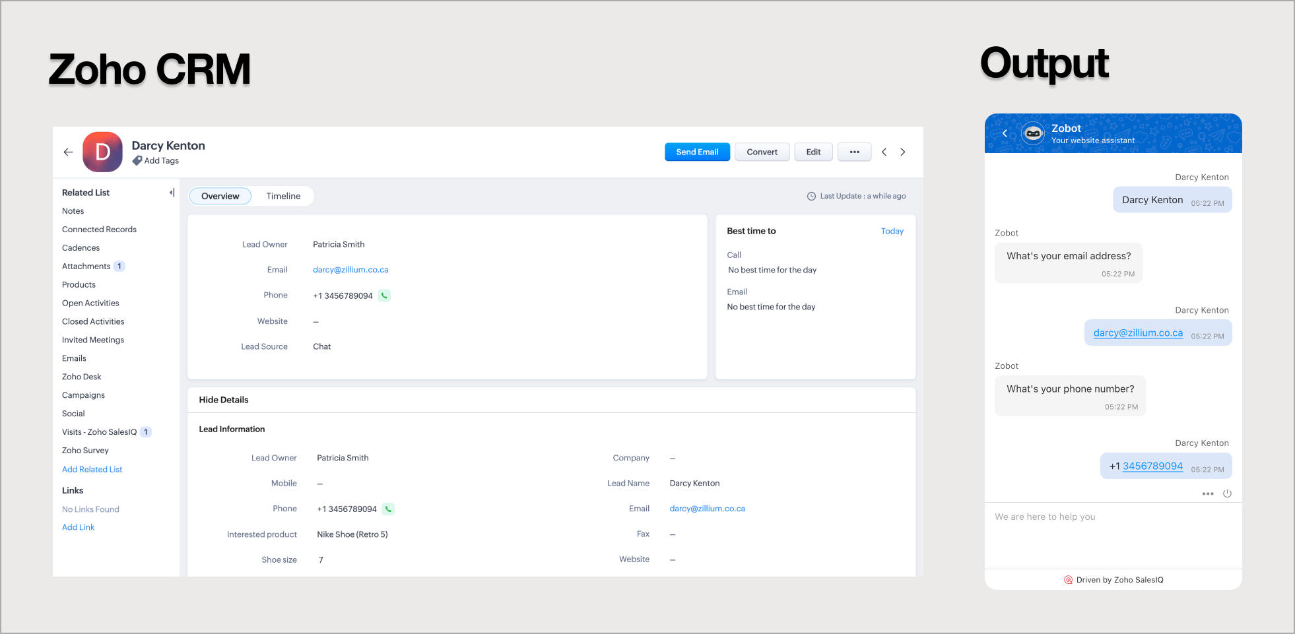Viewport: 1295px width, 634px height.
Task: Open Visits - Zoho SalesIQ related list
Action: click(x=99, y=432)
